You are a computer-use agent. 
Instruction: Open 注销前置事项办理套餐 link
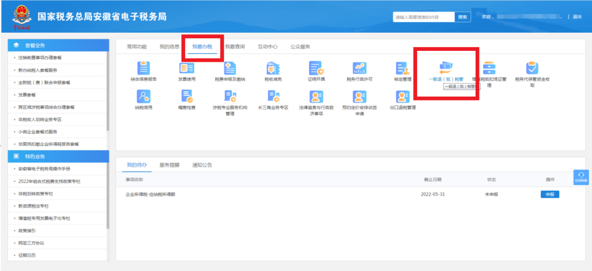tap(39, 57)
